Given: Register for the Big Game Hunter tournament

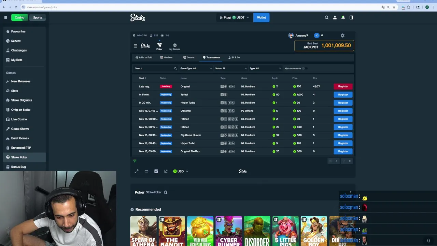Looking at the screenshot, I should pos(343,135).
